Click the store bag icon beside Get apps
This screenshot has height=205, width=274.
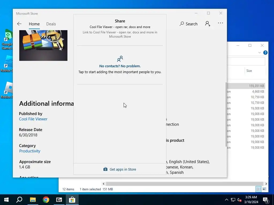(x=105, y=169)
